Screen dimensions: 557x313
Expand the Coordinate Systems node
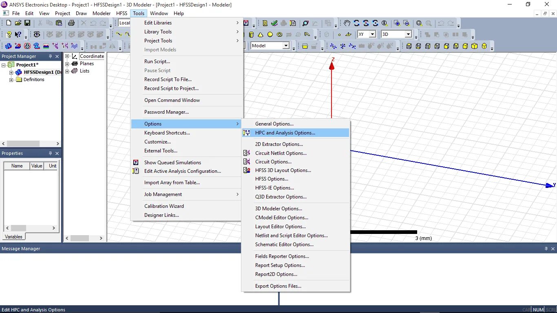coord(67,56)
